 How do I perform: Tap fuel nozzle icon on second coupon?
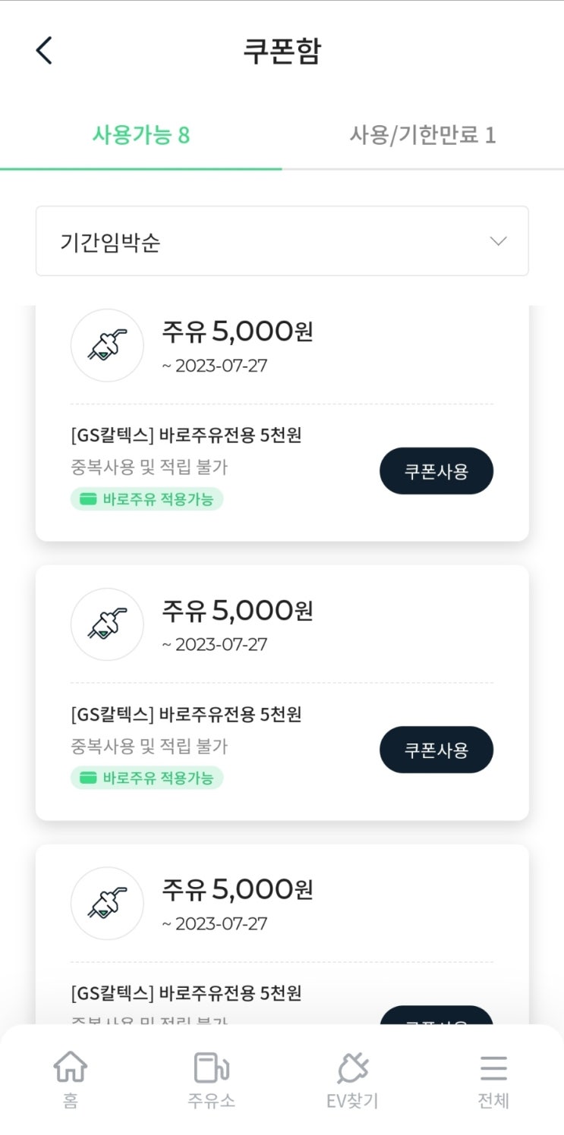pyautogui.click(x=107, y=624)
